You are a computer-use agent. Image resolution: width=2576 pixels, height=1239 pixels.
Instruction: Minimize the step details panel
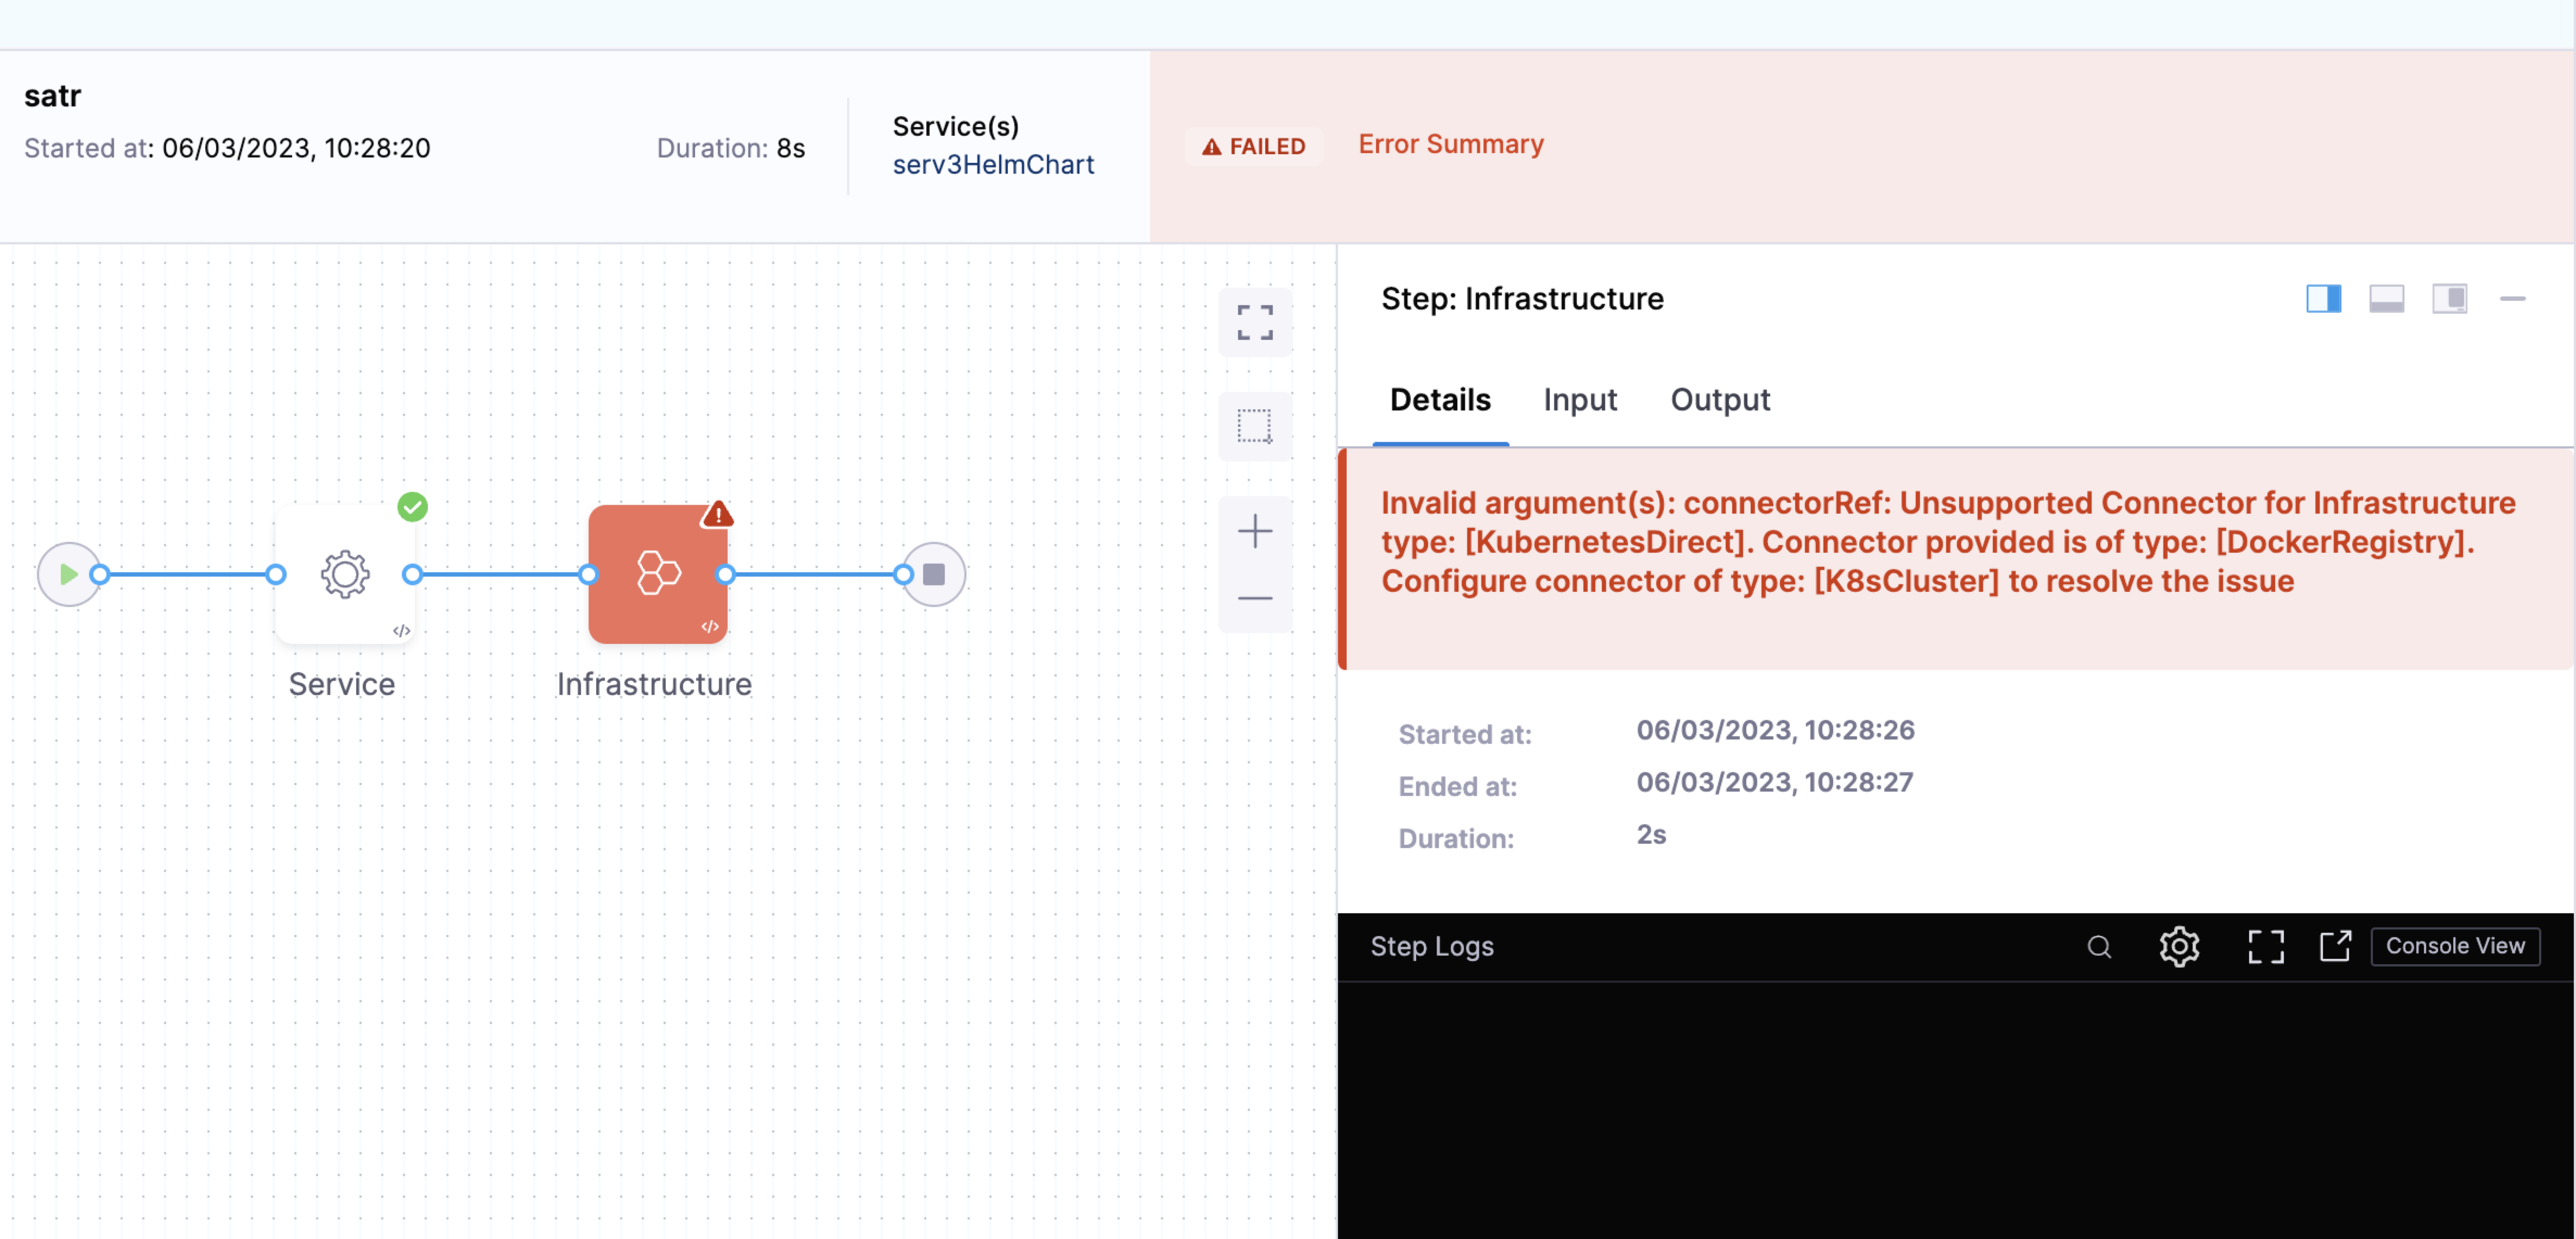point(2512,298)
